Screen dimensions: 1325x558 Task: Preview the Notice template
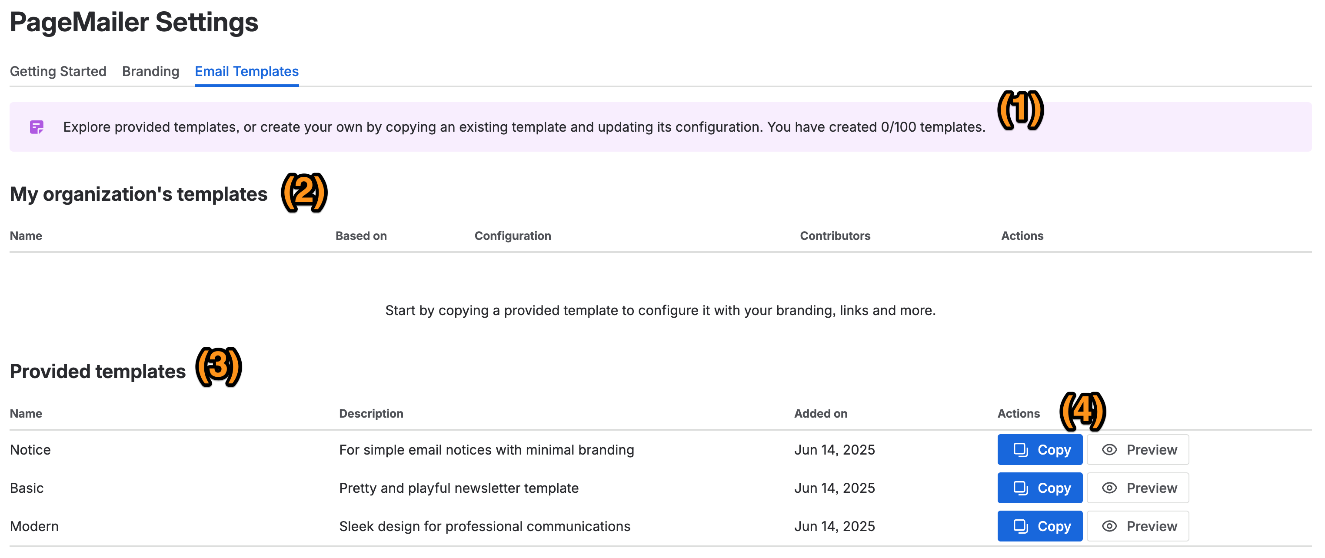point(1138,449)
